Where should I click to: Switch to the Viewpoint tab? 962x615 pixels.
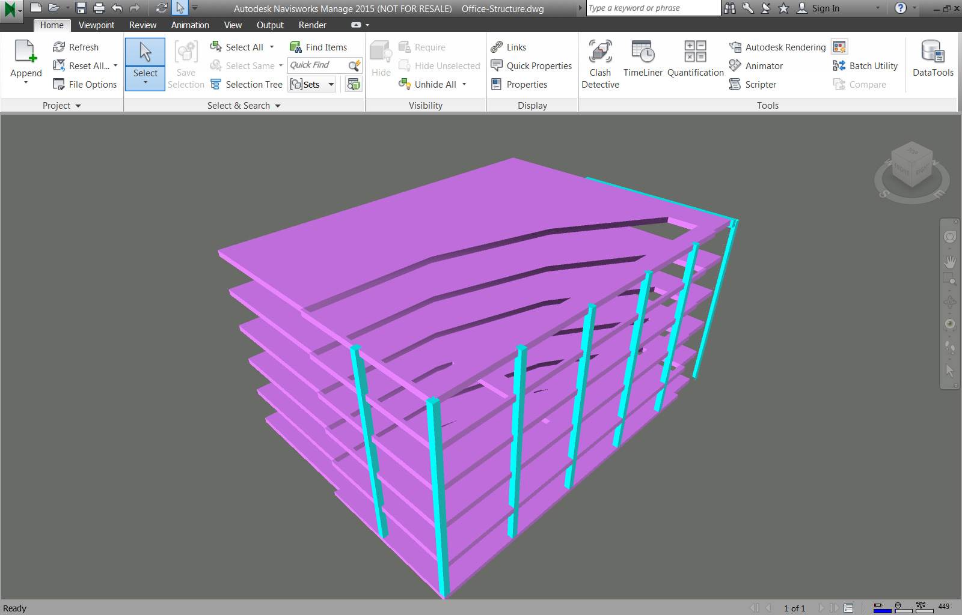tap(96, 25)
